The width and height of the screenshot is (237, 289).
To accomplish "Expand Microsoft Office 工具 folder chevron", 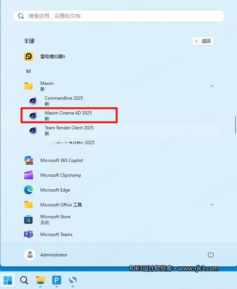I will click(x=212, y=205).
